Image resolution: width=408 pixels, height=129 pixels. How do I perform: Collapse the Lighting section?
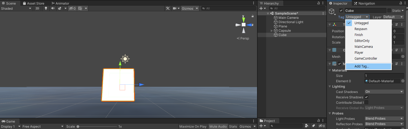330,87
